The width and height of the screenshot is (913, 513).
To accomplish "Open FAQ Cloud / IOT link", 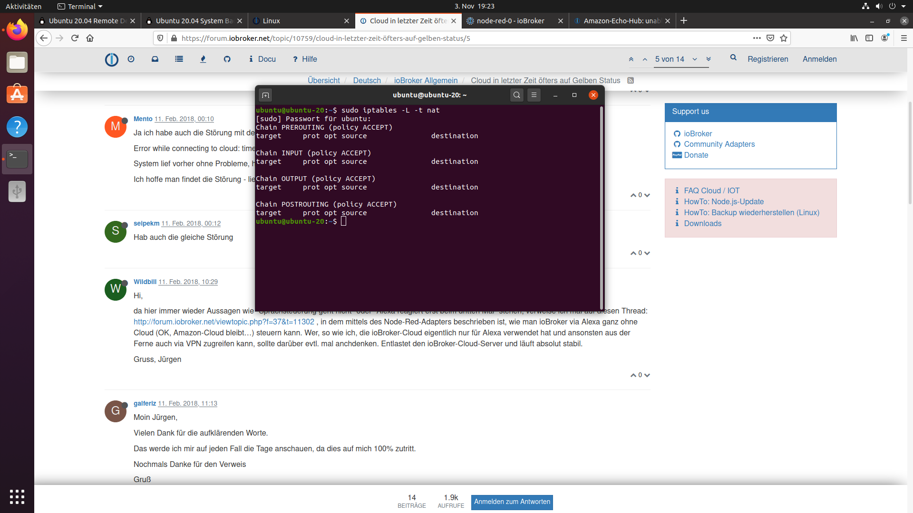I will pos(711,190).
